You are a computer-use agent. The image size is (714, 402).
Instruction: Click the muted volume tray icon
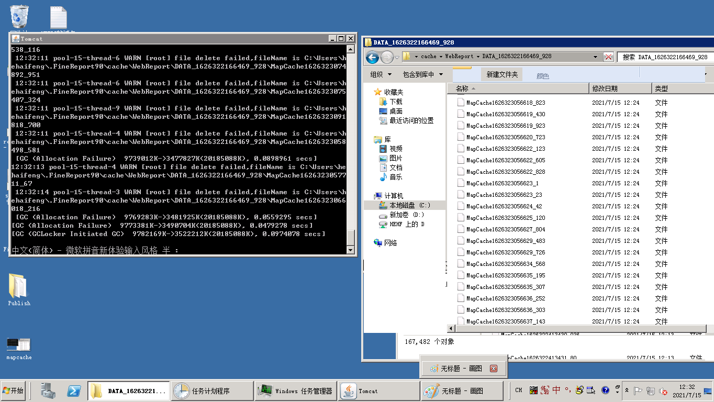coord(663,390)
